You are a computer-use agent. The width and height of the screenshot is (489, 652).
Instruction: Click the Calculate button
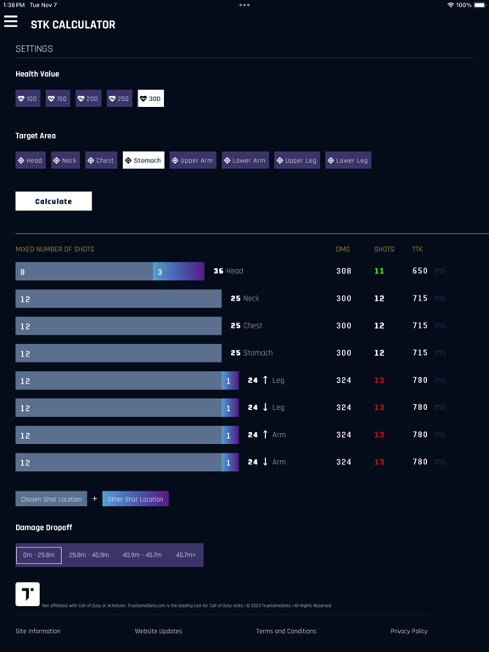[x=53, y=201]
